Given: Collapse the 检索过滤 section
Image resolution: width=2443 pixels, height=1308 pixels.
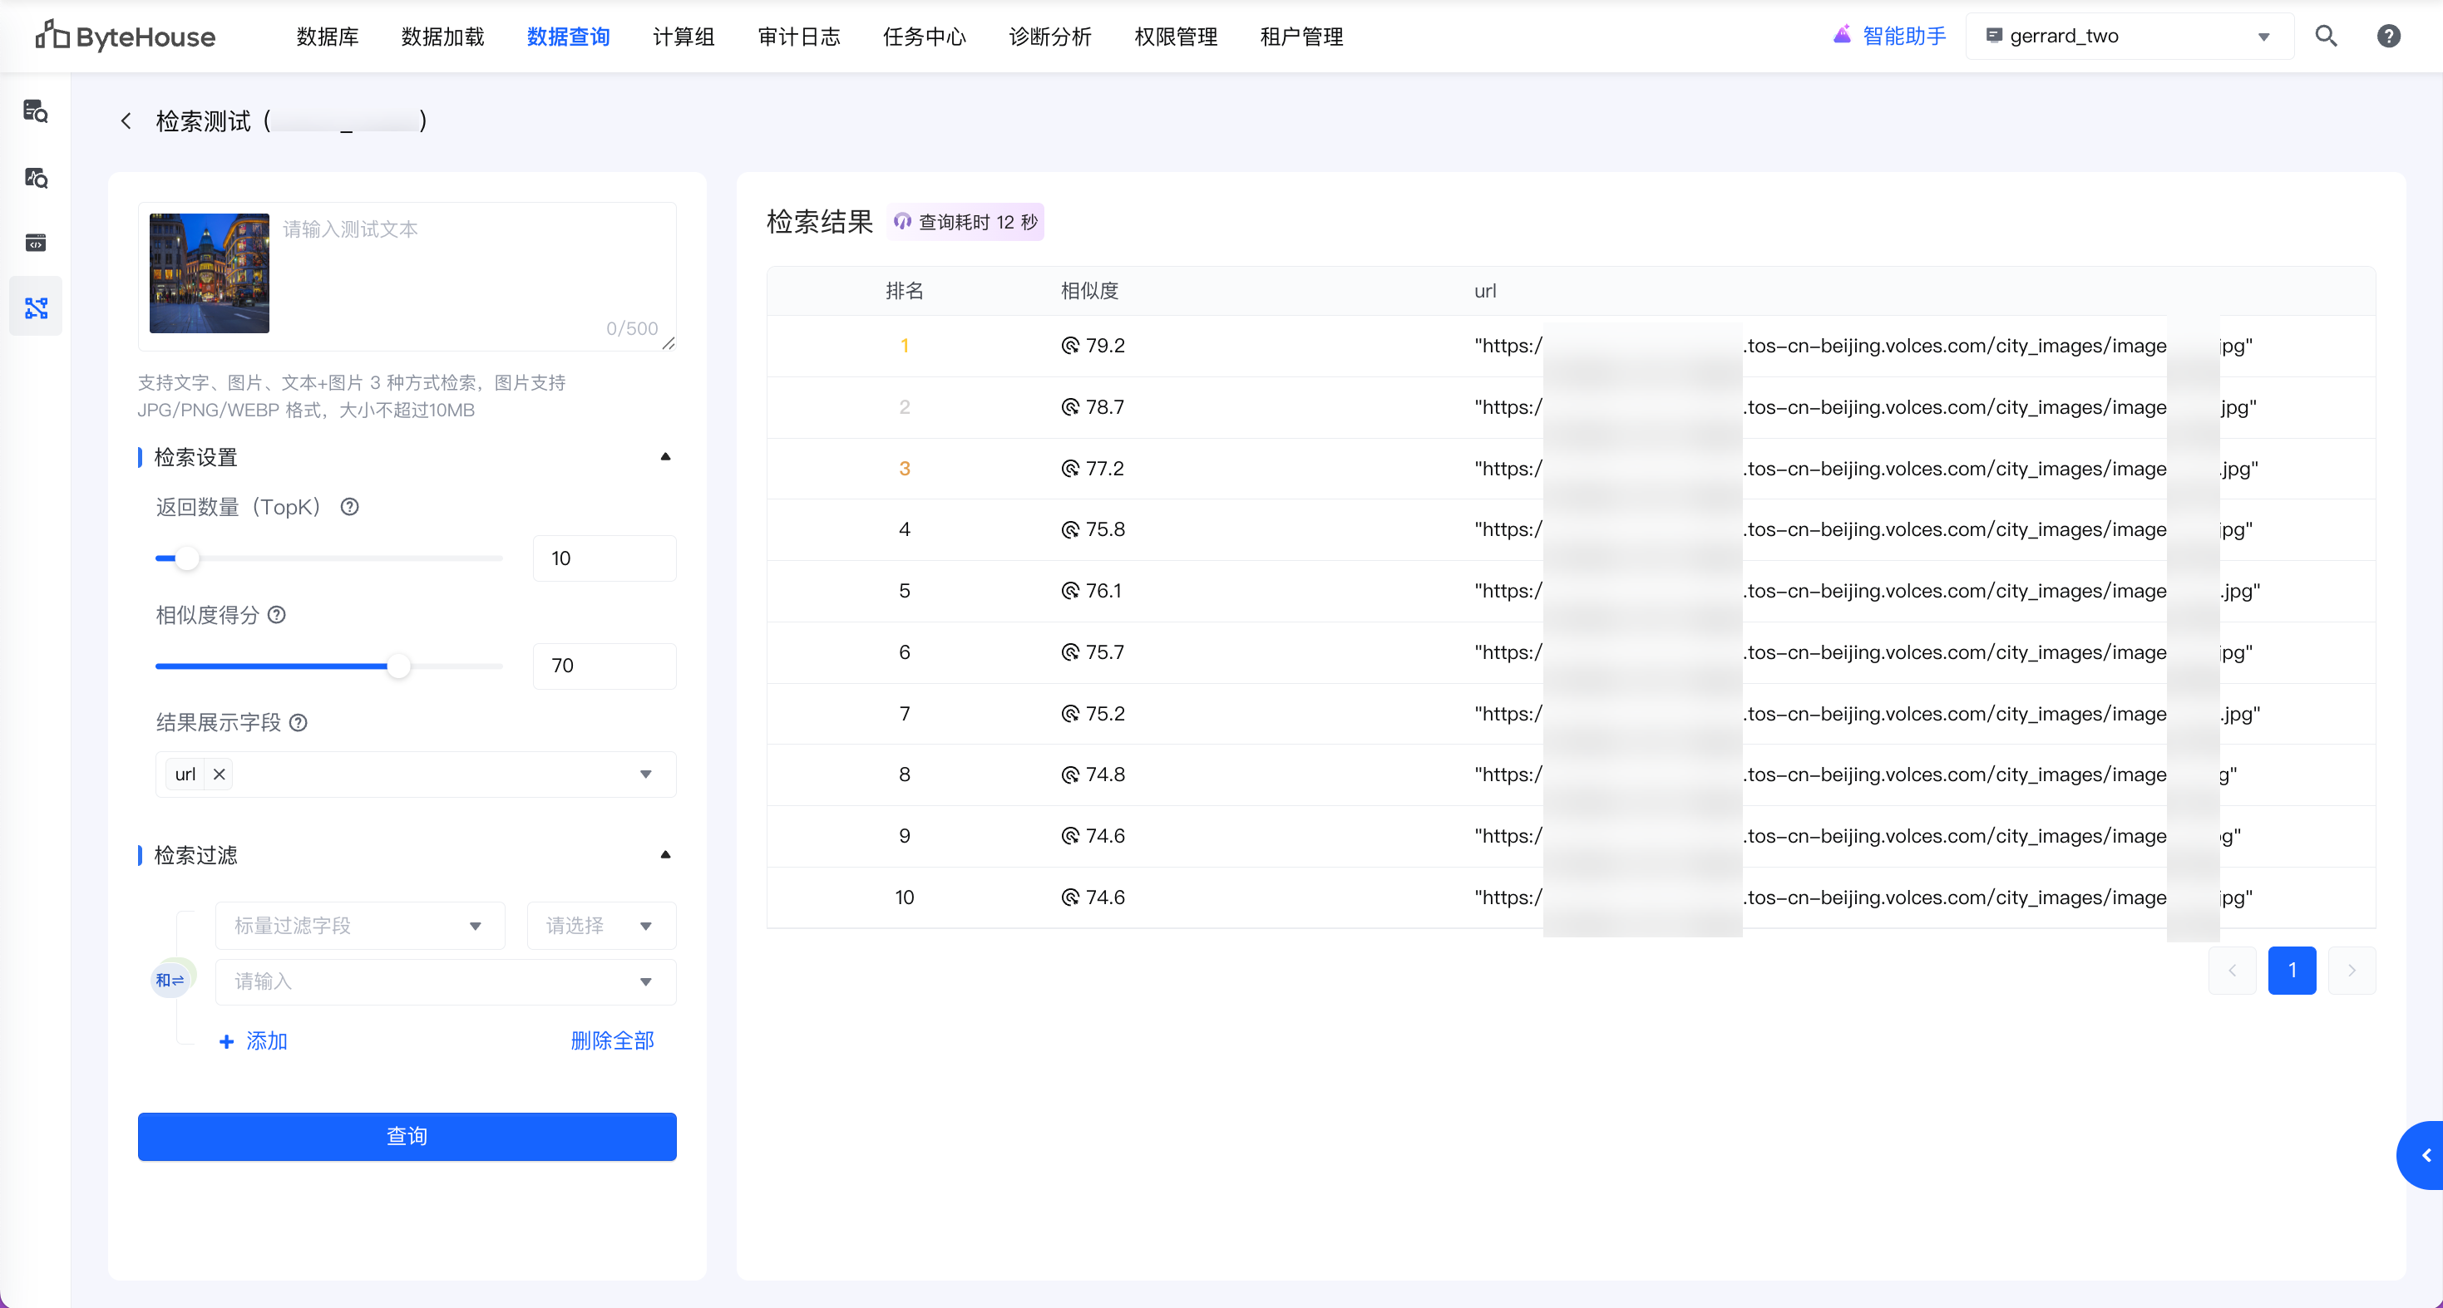Looking at the screenshot, I should click(x=666, y=855).
